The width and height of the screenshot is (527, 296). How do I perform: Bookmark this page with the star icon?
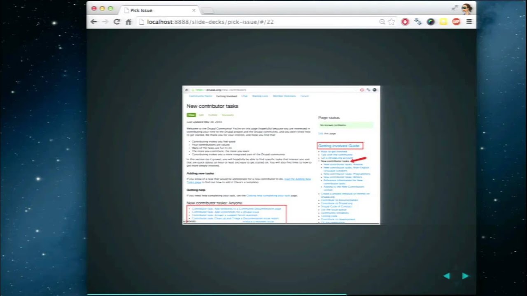point(391,22)
